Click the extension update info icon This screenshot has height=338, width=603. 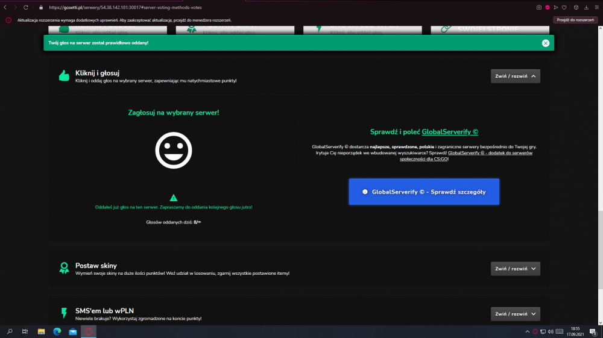(x=8, y=20)
